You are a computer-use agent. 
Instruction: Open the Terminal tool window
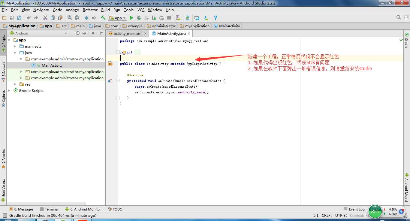point(49,209)
